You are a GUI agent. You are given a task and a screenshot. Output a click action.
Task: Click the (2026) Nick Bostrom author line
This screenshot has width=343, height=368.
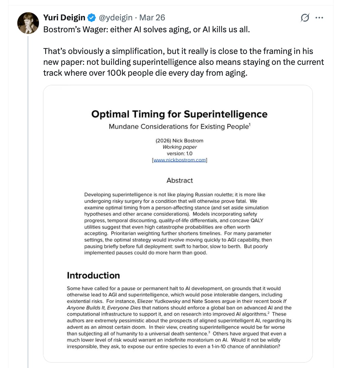[x=180, y=141]
